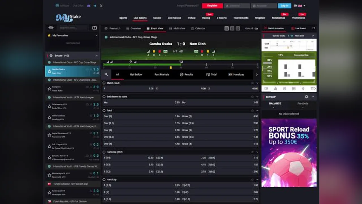Collapse Both teams to score chevron
362x204 pixels.
(x=257, y=97)
